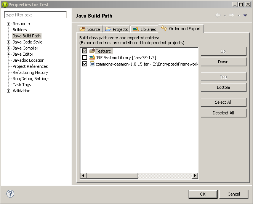Select Refactoring History in the tree
253x204 pixels.
point(30,72)
